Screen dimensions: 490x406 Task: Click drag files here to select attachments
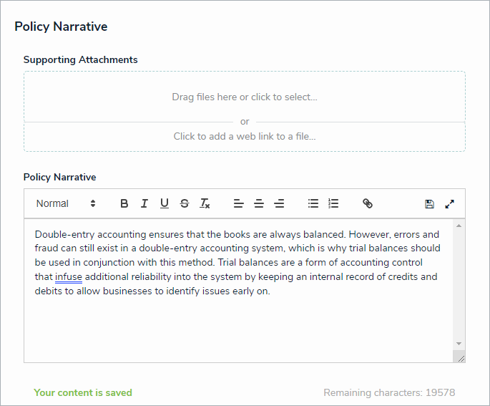tap(245, 97)
